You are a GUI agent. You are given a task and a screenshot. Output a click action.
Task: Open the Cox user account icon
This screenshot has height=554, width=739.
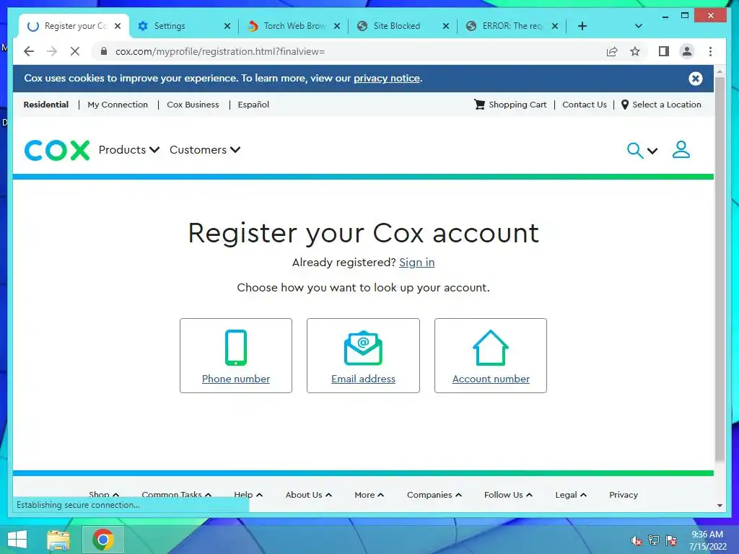coord(681,150)
